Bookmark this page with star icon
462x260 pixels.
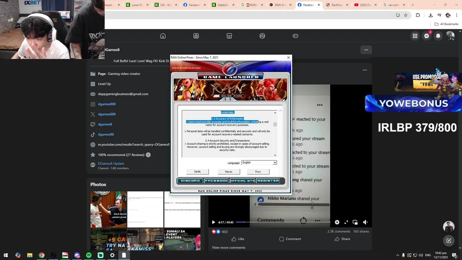406,15
